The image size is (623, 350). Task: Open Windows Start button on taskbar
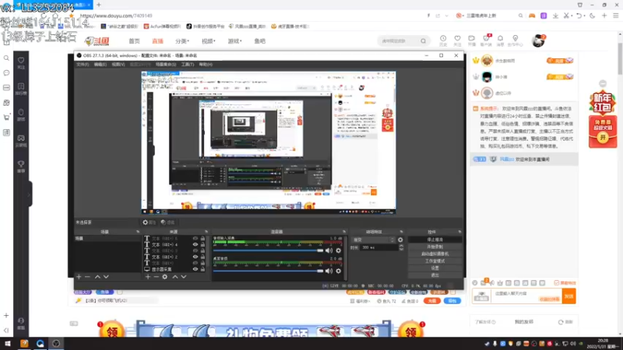coord(7,344)
